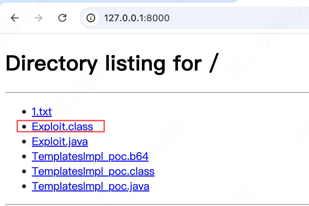
Task: Click the bullet beside Exploit.java
Action: pos(24,142)
